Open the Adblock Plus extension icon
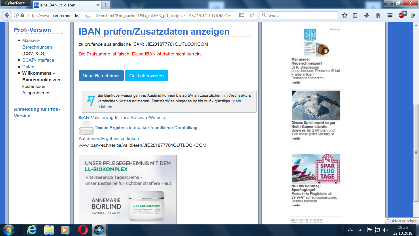The image size is (419, 236). [401, 15]
